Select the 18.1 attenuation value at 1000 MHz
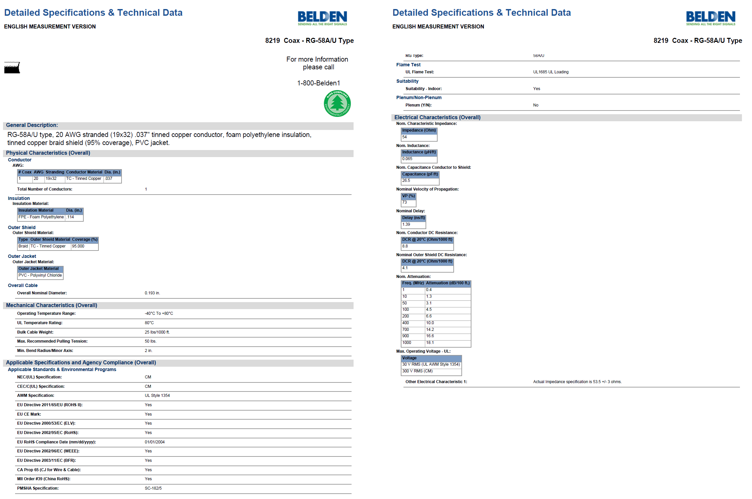This screenshot has height=499, width=752. point(448,343)
